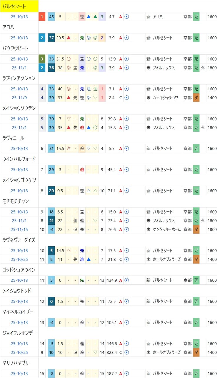
Task: Play video in アロハ 25-10/13 row
Action: (127, 38)
